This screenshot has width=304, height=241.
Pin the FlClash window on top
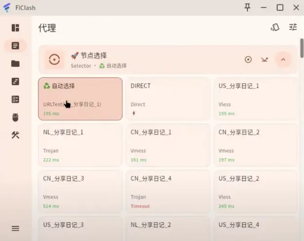(247, 7)
